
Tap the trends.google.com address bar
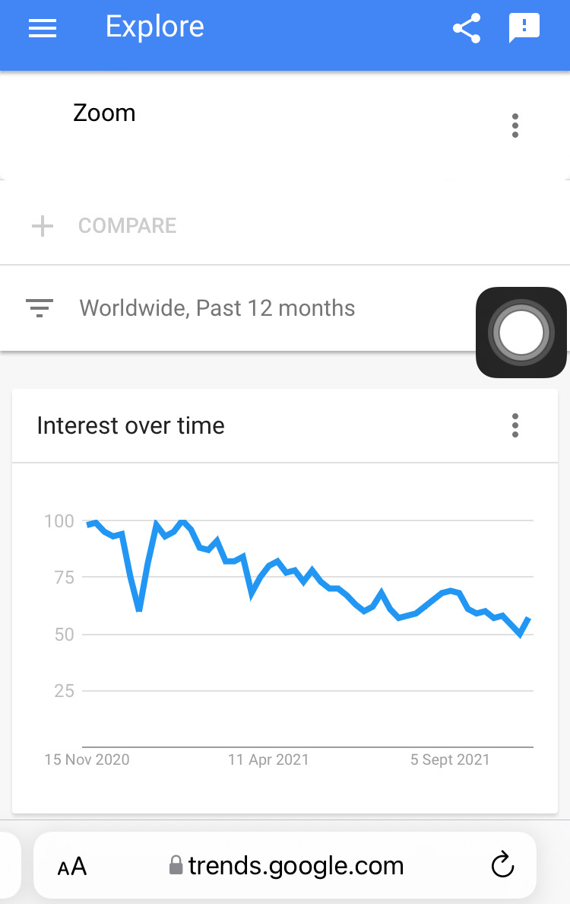296,865
